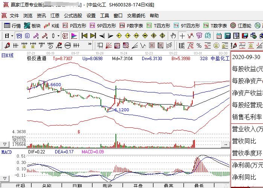Click the 日期 column header
This screenshot has width=263, height=188.
[x=77, y=185]
